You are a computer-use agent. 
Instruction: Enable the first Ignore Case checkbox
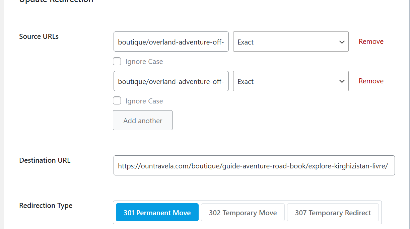117,62
